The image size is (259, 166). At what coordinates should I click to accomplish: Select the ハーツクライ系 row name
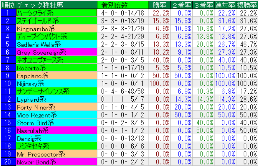coord(56,13)
